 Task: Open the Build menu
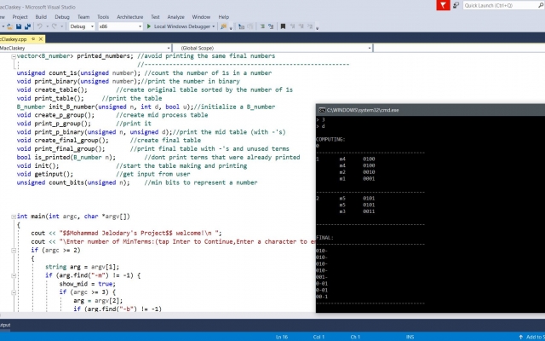(x=41, y=17)
